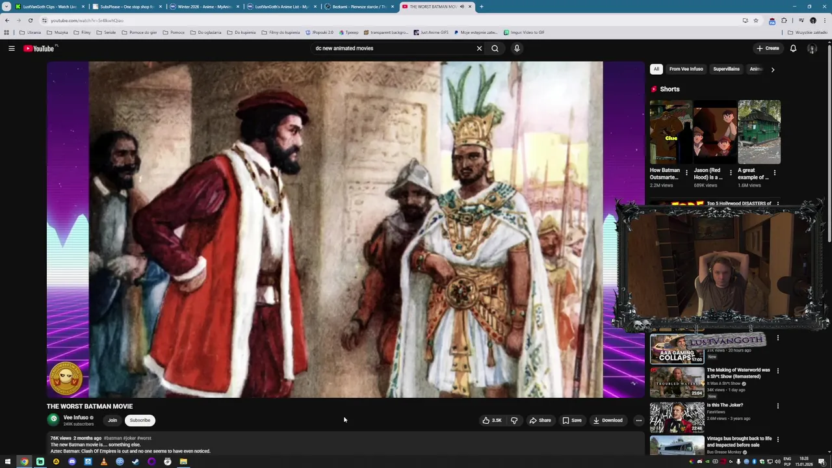This screenshot has width=832, height=468.
Task: Open Steam from the taskbar
Action: point(135,461)
